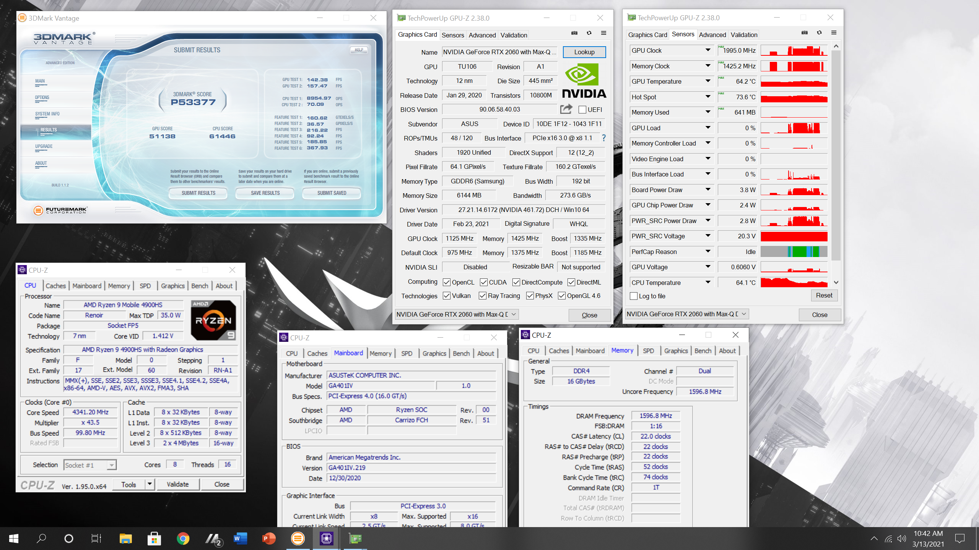Open Windows Start menu
This screenshot has width=979, height=550.
tap(14, 539)
